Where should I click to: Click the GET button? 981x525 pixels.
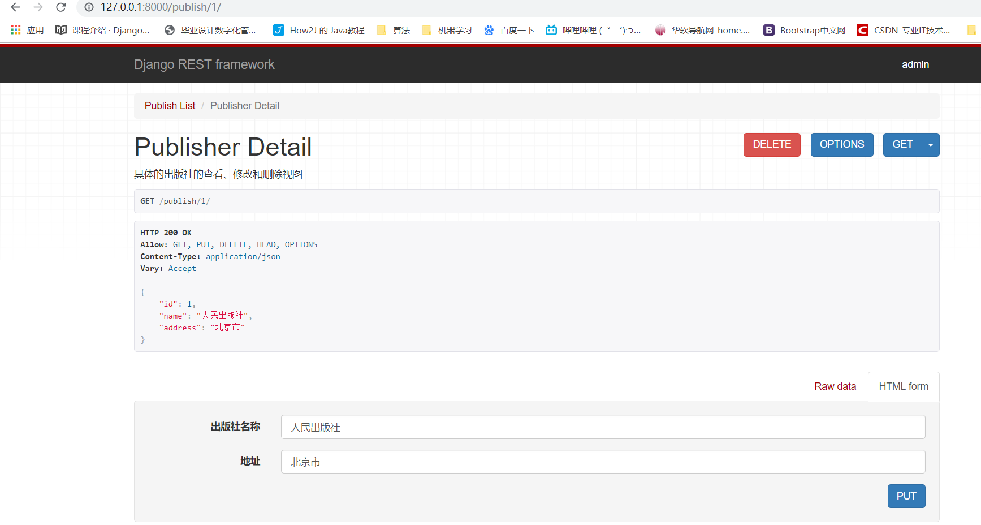pos(902,145)
